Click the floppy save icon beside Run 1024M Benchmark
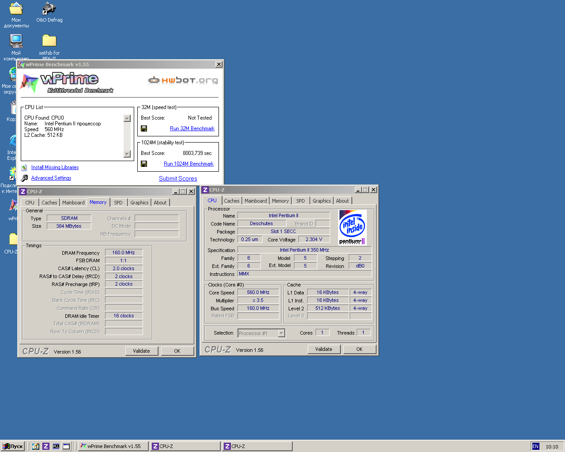This screenshot has width=565, height=452. click(x=144, y=164)
